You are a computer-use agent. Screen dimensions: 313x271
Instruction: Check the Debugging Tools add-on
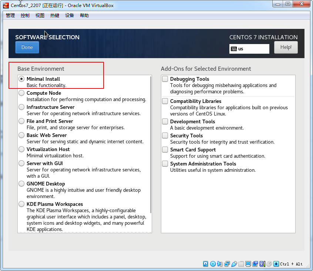165,79
